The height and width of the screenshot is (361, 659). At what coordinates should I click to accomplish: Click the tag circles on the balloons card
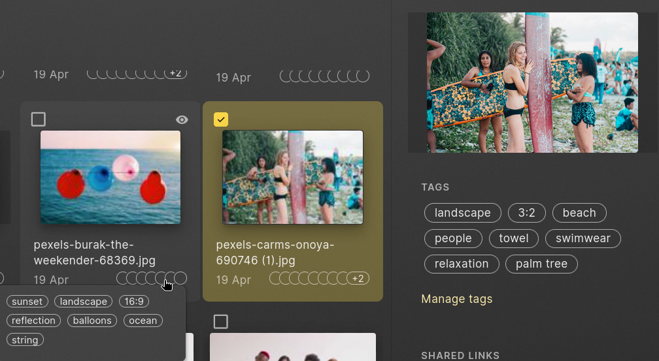152,278
